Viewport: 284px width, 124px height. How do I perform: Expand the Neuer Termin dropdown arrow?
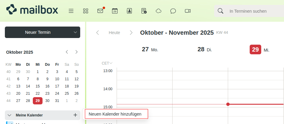76,32
